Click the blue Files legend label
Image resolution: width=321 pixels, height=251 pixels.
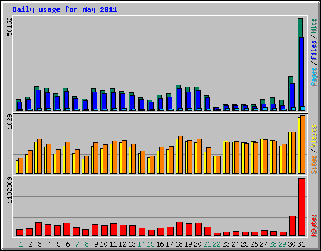[x=313, y=50]
